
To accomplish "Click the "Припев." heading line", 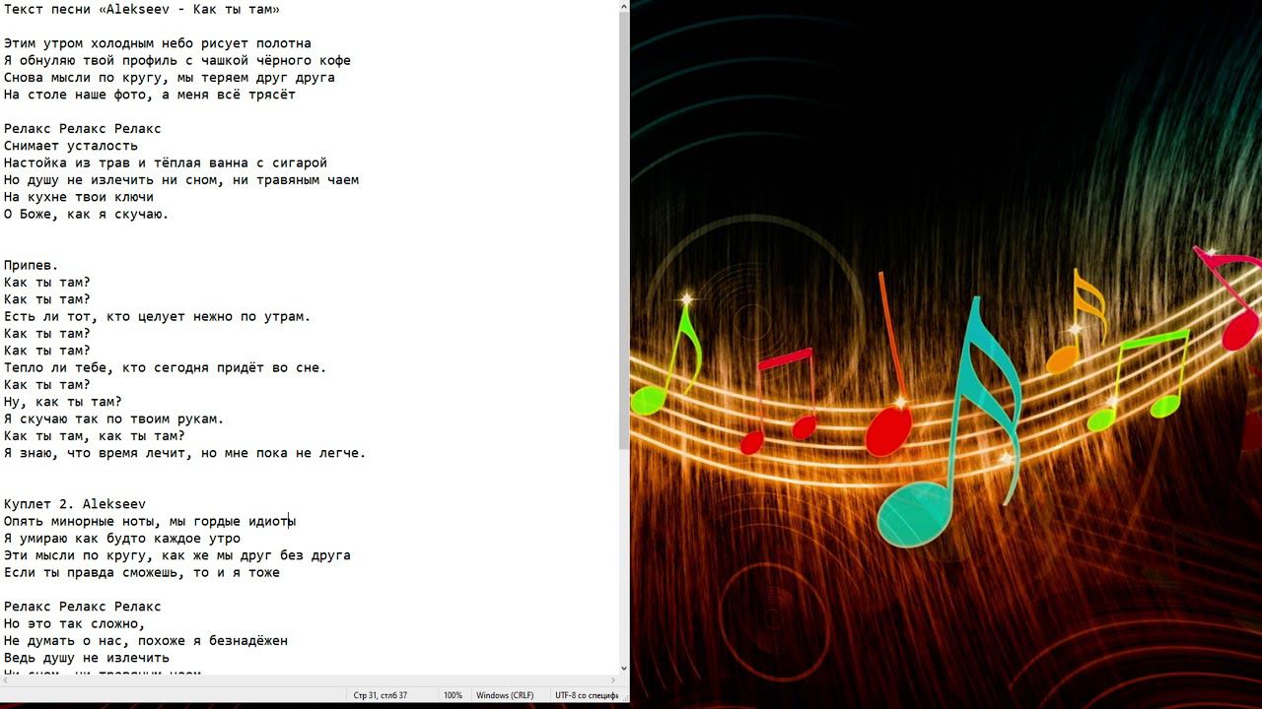I will click(32, 265).
